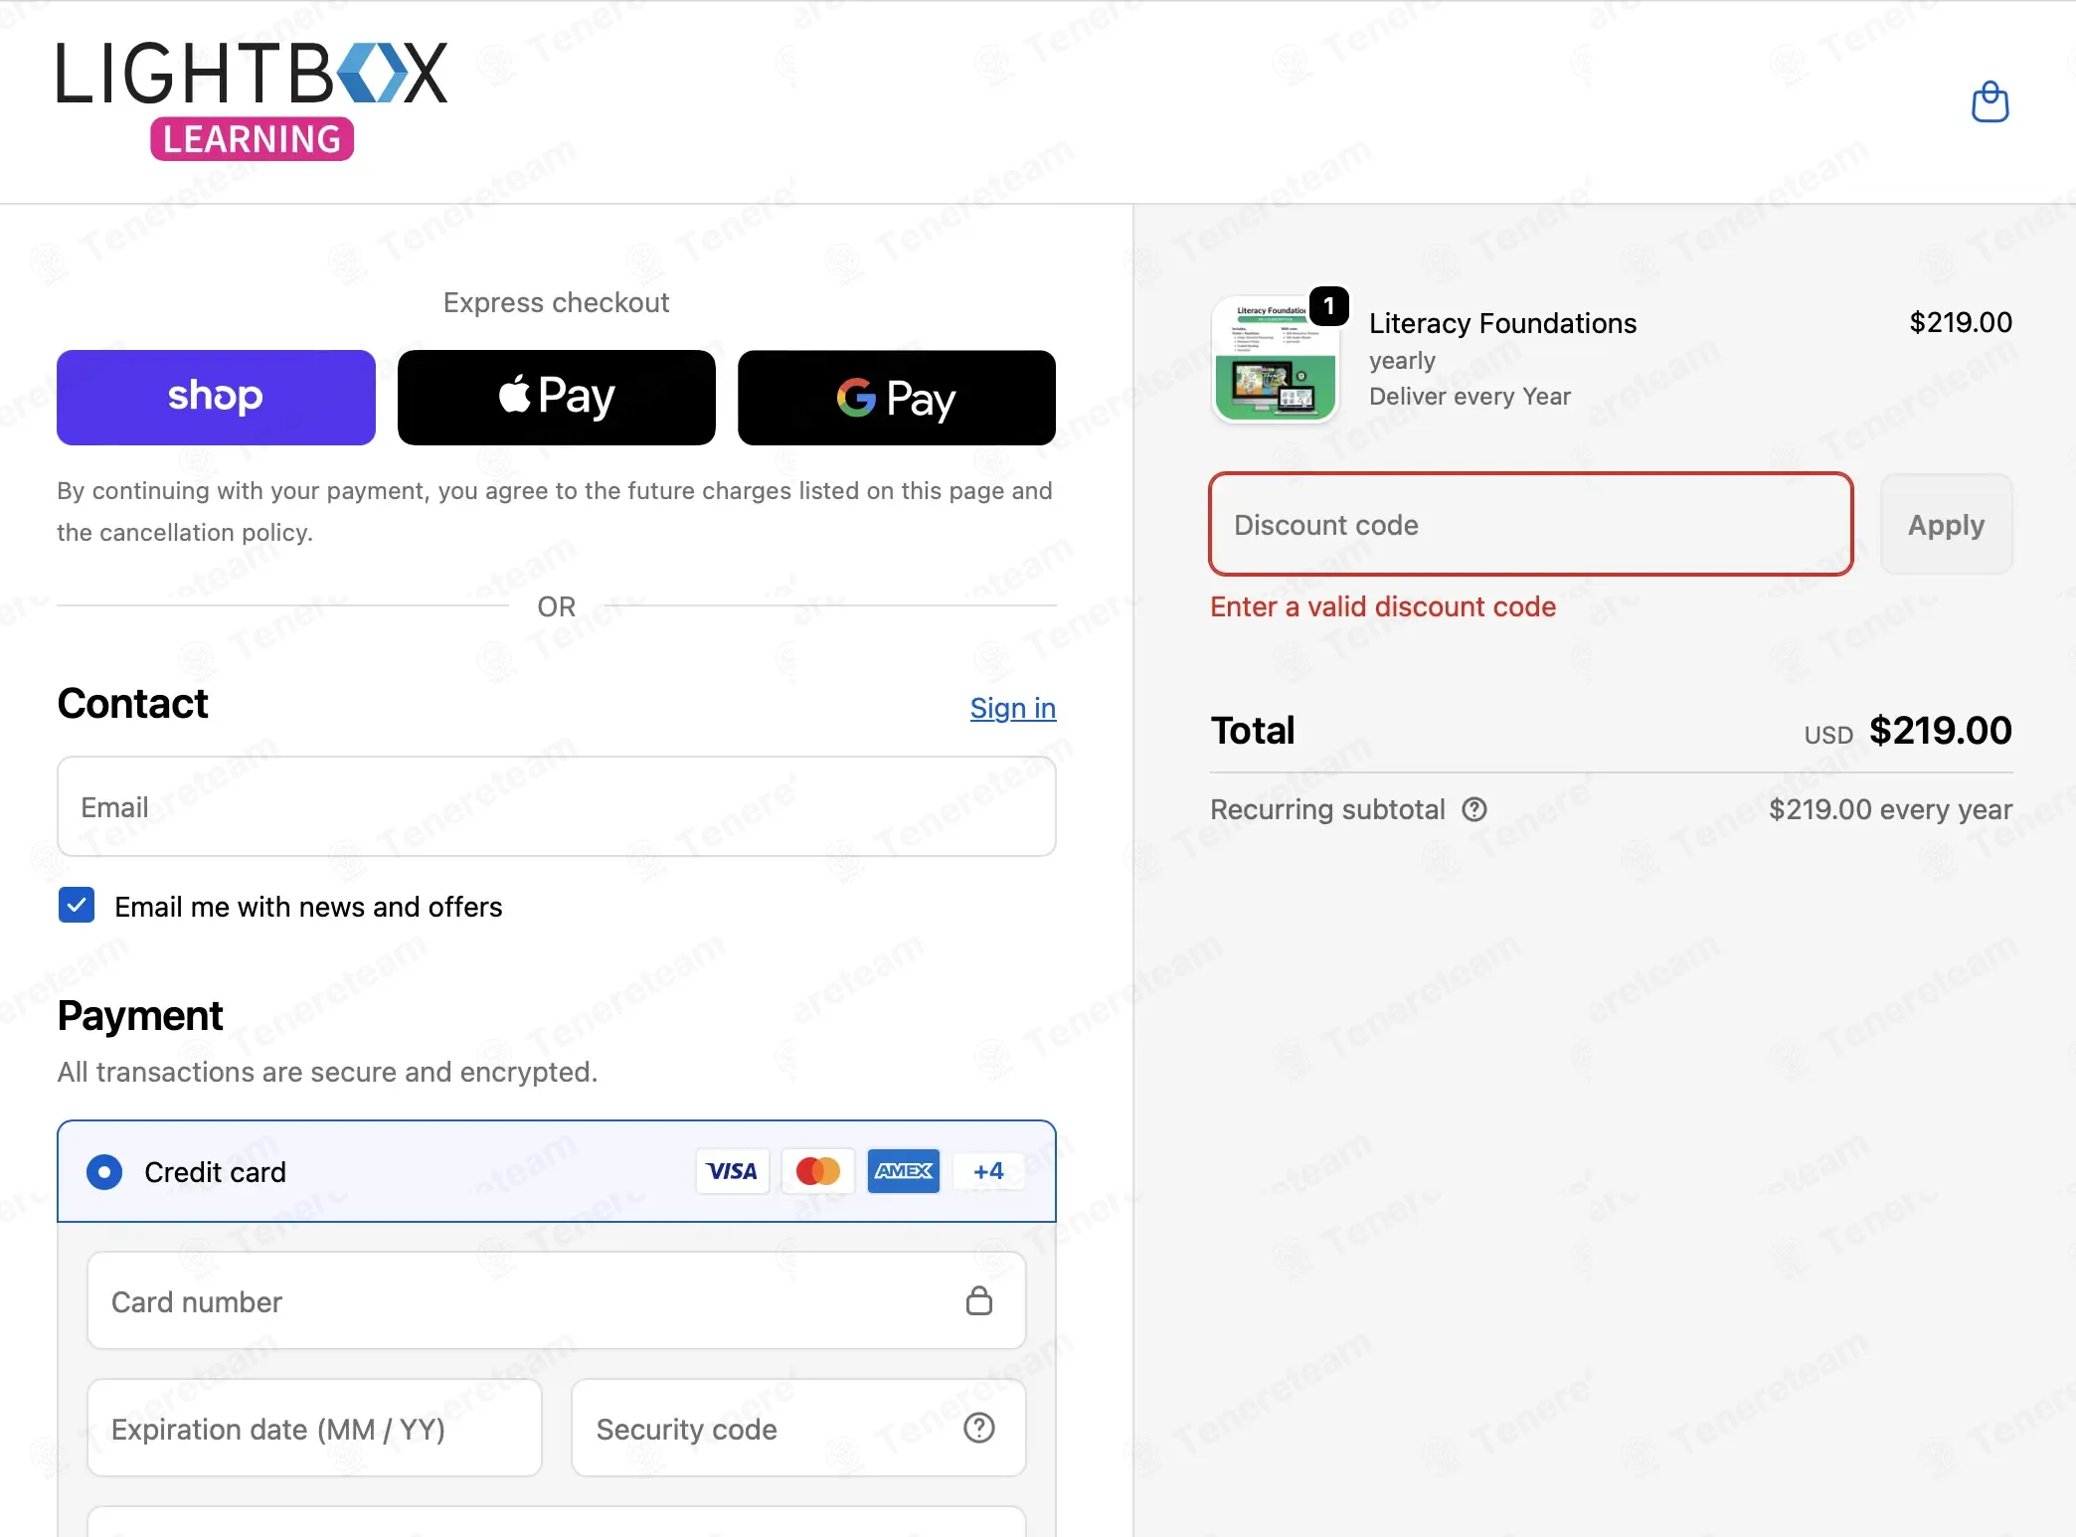Uncheck Email me with news and offers
Screen dimensions: 2076x1537
coord(77,906)
